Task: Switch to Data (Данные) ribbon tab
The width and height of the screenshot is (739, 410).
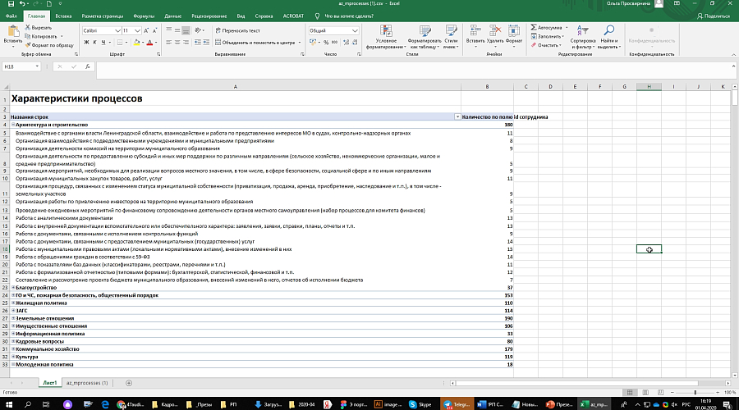Action: [173, 16]
